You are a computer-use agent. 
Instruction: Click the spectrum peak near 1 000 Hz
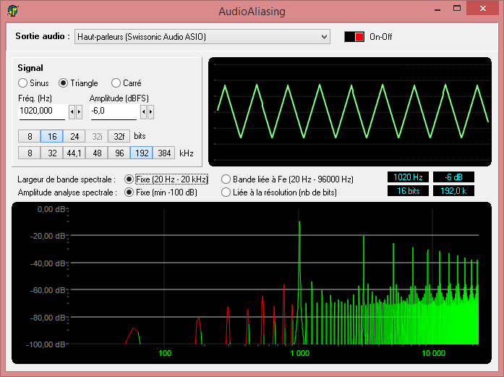[x=299, y=224]
